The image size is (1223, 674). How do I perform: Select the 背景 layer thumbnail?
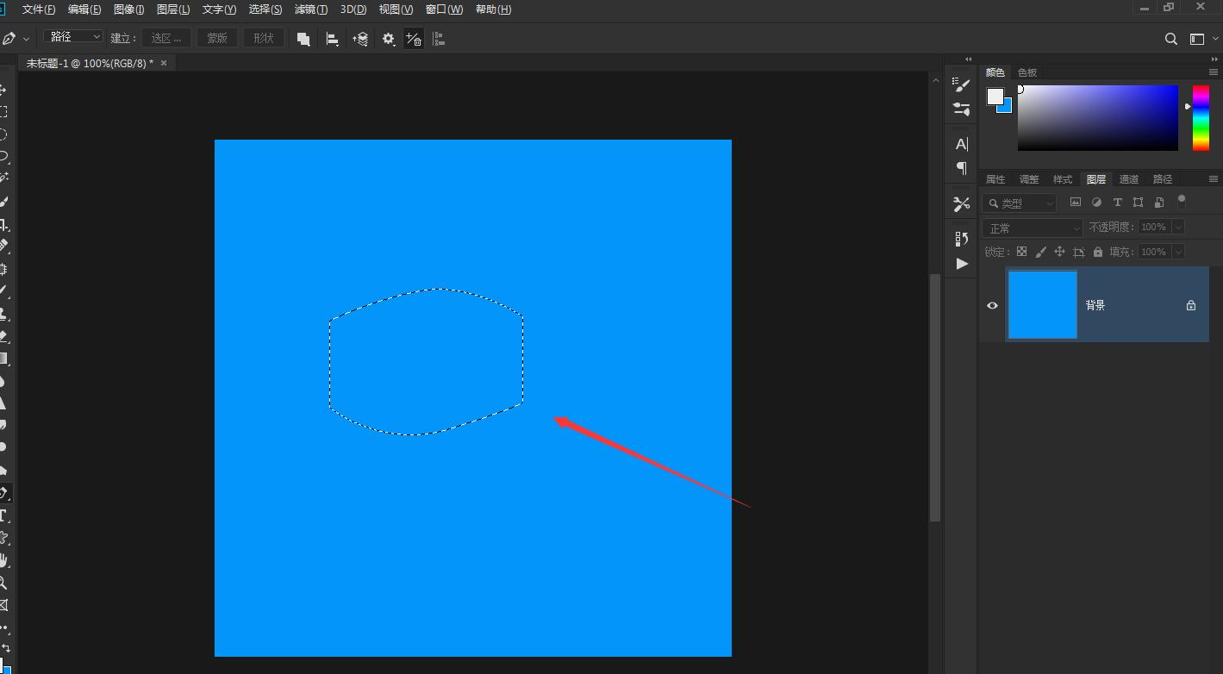tap(1042, 304)
